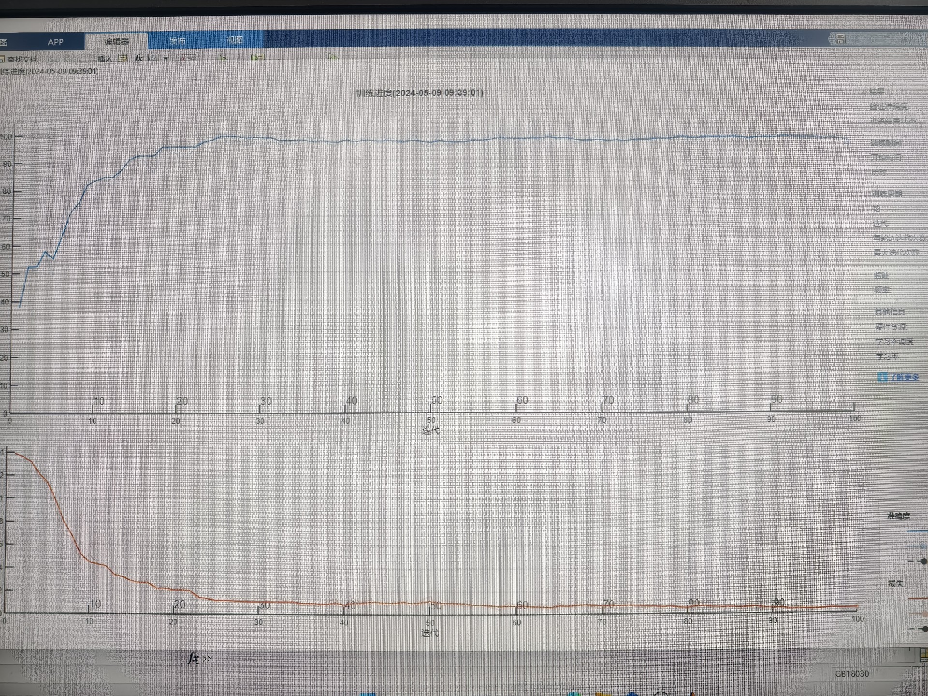928x696 pixels.
Task: Click the 插入 (Insert) button
Action: (x=105, y=58)
